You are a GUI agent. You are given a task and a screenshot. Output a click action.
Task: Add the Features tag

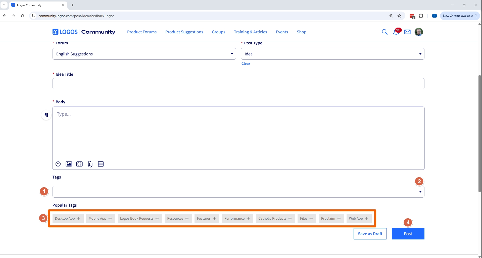pyautogui.click(x=207, y=218)
